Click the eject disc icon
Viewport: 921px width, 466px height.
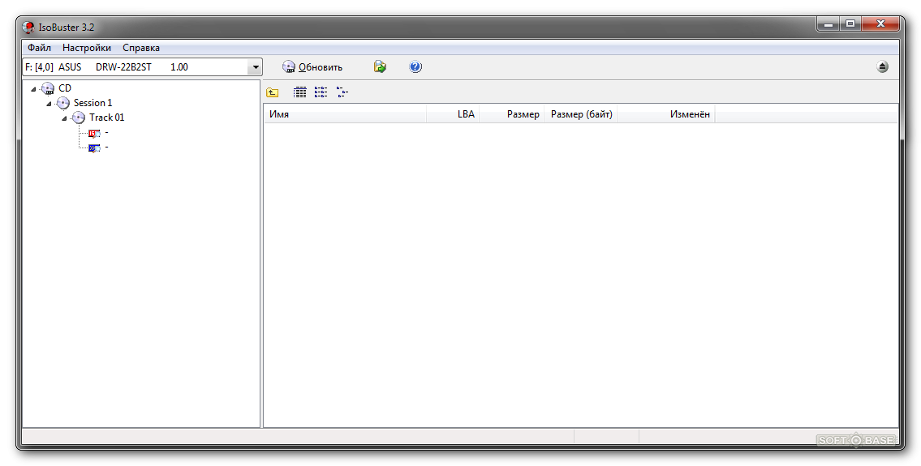883,67
